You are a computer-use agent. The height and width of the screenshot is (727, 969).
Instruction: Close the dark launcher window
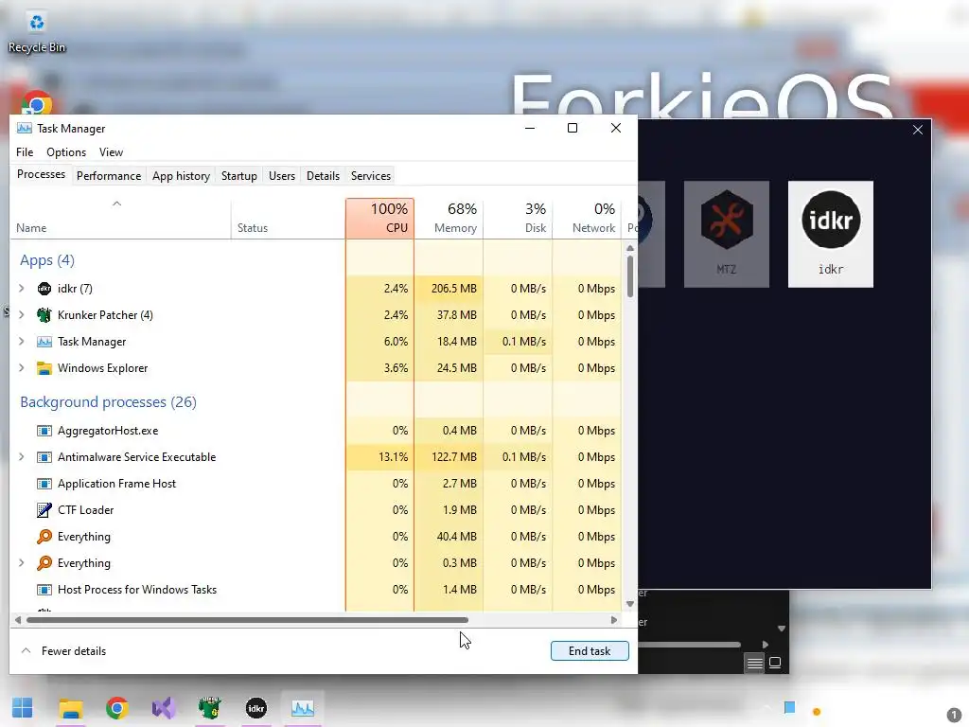coord(918,130)
